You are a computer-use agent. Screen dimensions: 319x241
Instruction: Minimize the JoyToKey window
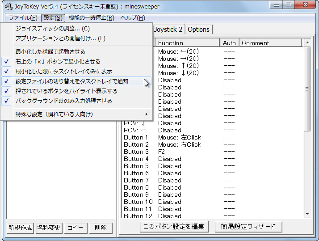[x=277, y=5]
